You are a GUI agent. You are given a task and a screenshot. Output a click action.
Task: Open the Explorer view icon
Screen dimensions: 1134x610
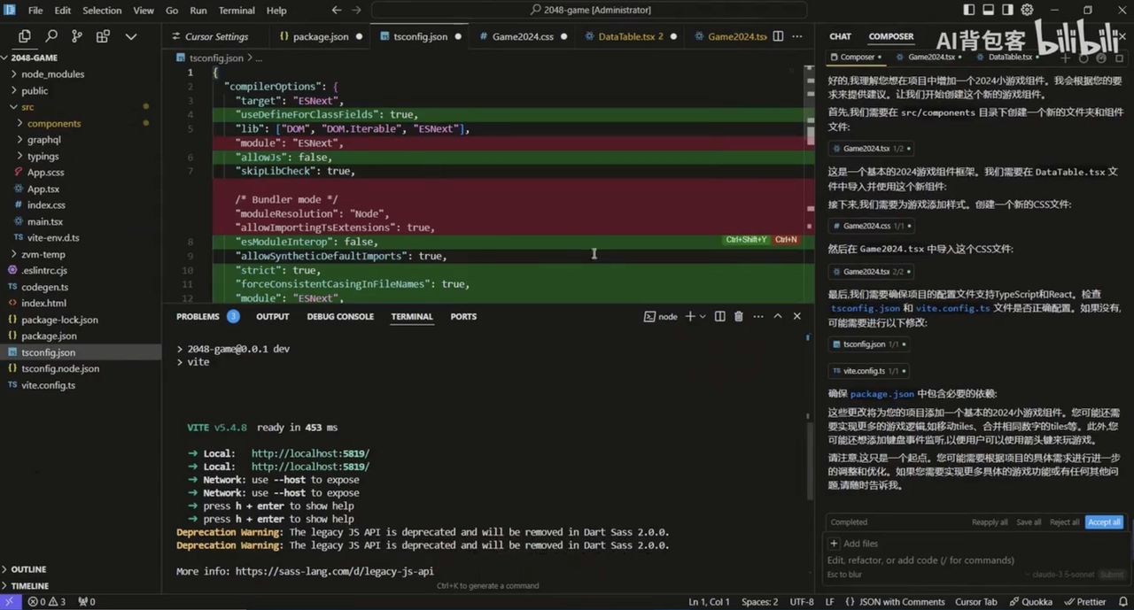pyautogui.click(x=24, y=36)
